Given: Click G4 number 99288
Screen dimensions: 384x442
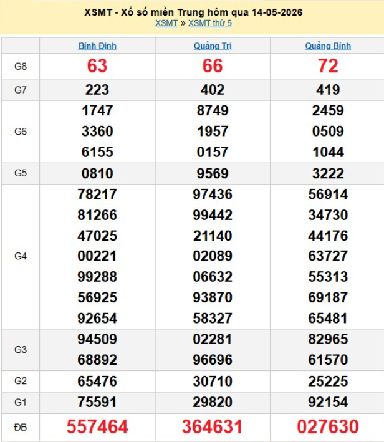Looking at the screenshot, I should coord(97,277).
